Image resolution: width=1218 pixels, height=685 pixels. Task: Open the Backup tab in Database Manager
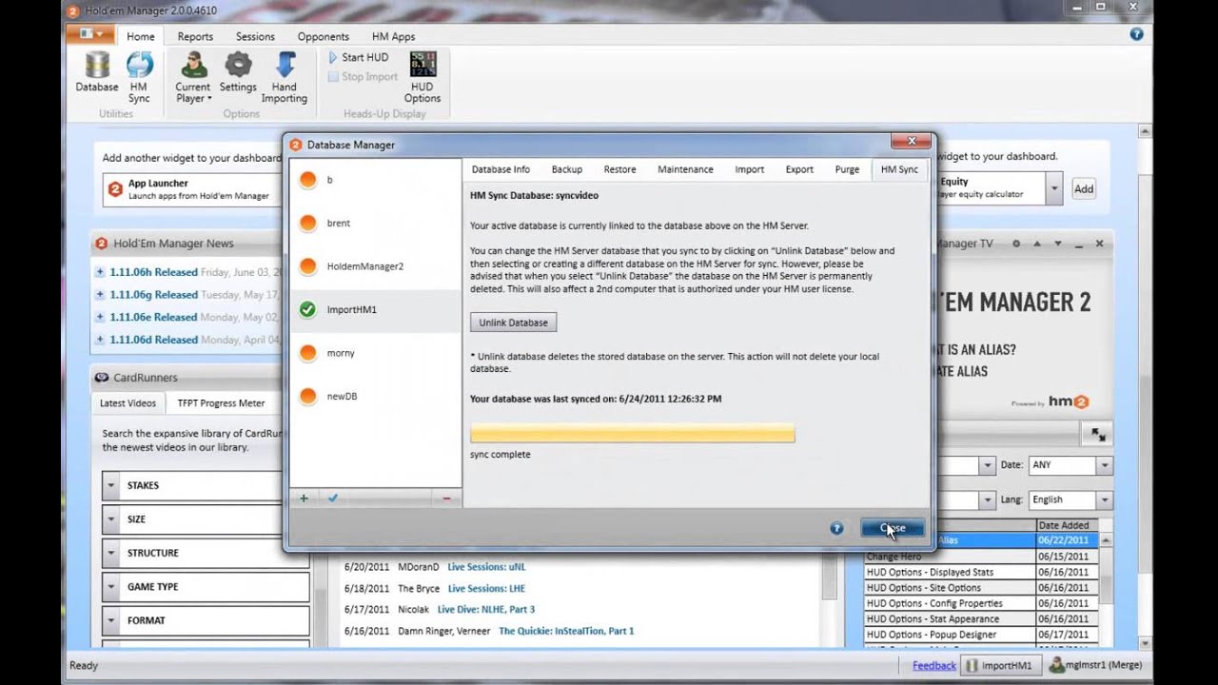click(566, 169)
